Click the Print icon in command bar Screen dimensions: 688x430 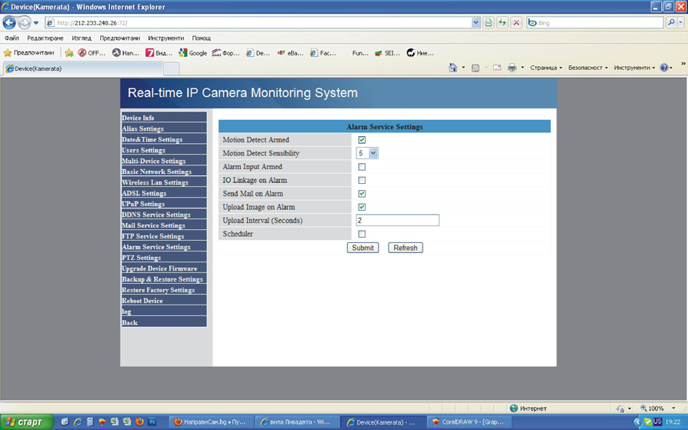click(512, 68)
